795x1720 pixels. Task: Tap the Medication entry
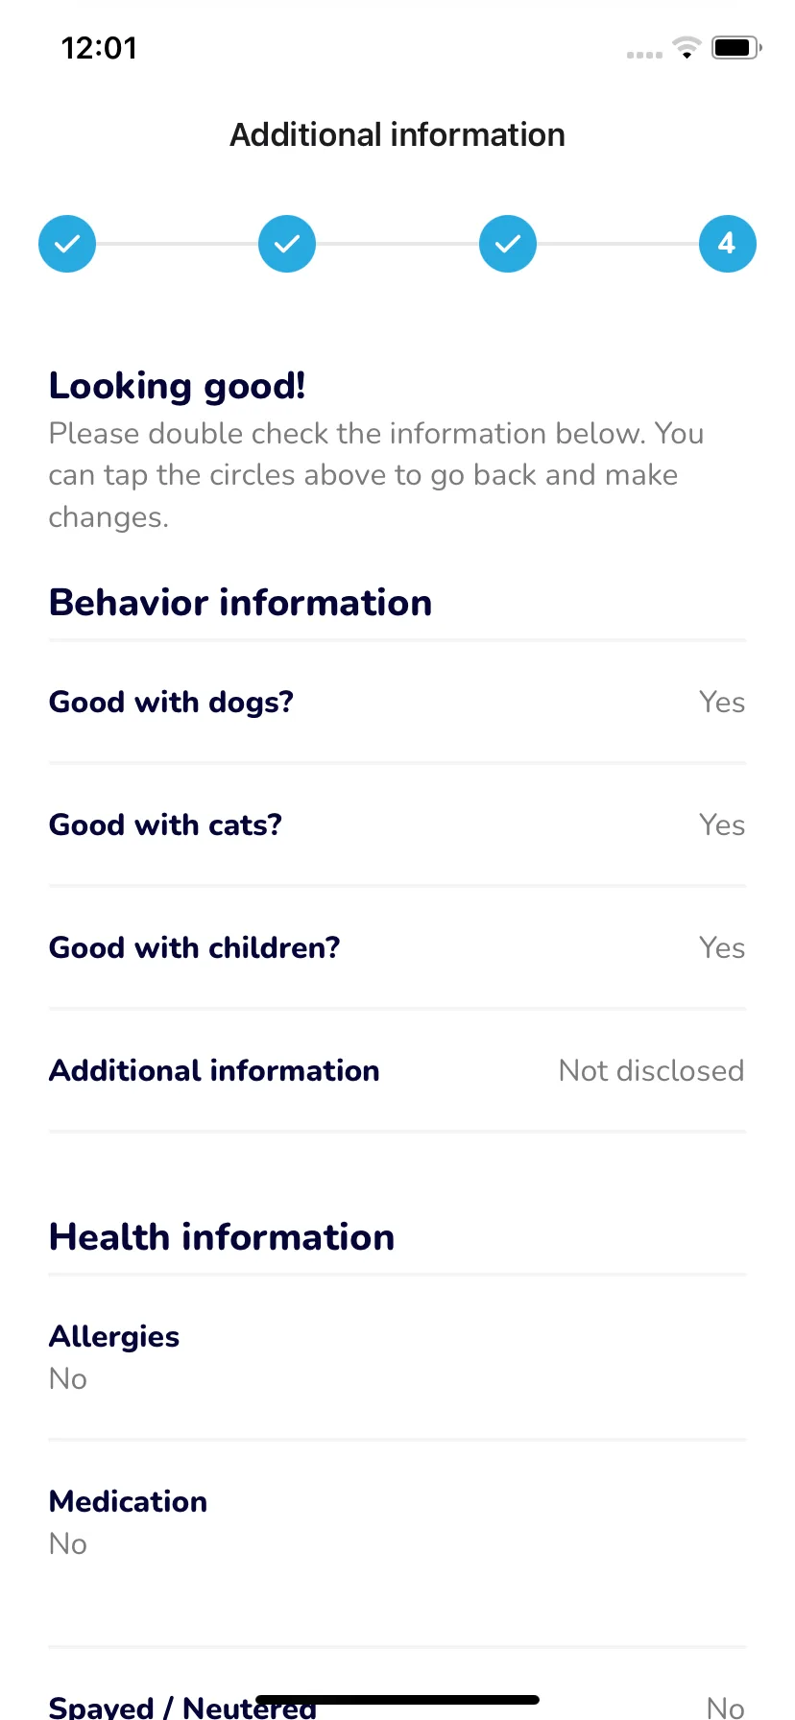point(397,1522)
